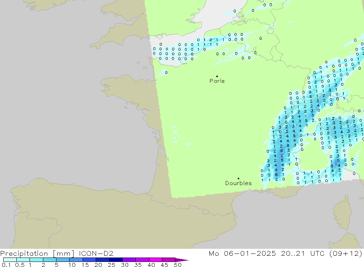Pick the 0.5–1 mm legend swatch
The image size is (364, 267).
[23, 260]
